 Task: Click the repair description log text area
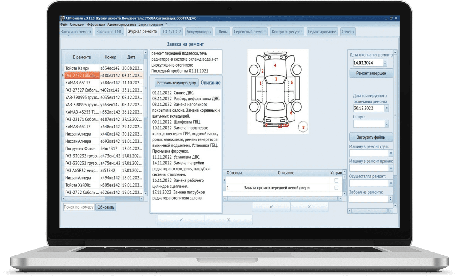click(186, 151)
